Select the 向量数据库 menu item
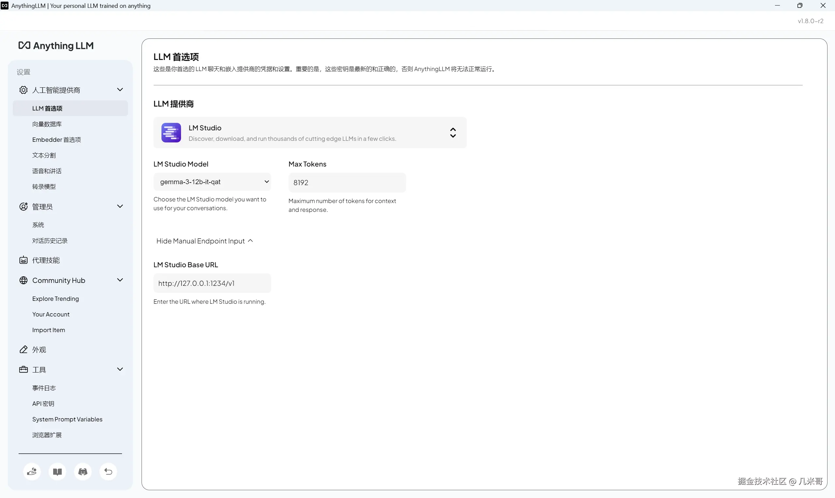 tap(47, 124)
